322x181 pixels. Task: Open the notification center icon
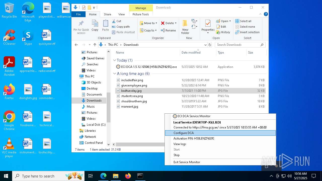[314, 176]
